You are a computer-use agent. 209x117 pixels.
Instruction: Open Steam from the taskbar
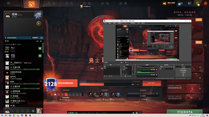coord(22,115)
